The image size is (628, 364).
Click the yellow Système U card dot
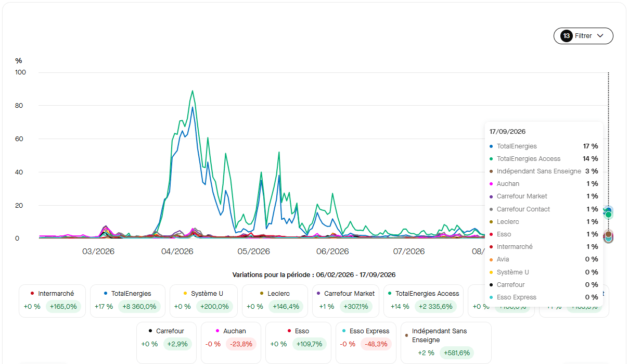(186, 294)
